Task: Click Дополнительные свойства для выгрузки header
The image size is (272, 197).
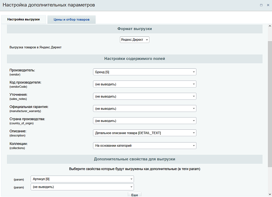Action: point(134,159)
